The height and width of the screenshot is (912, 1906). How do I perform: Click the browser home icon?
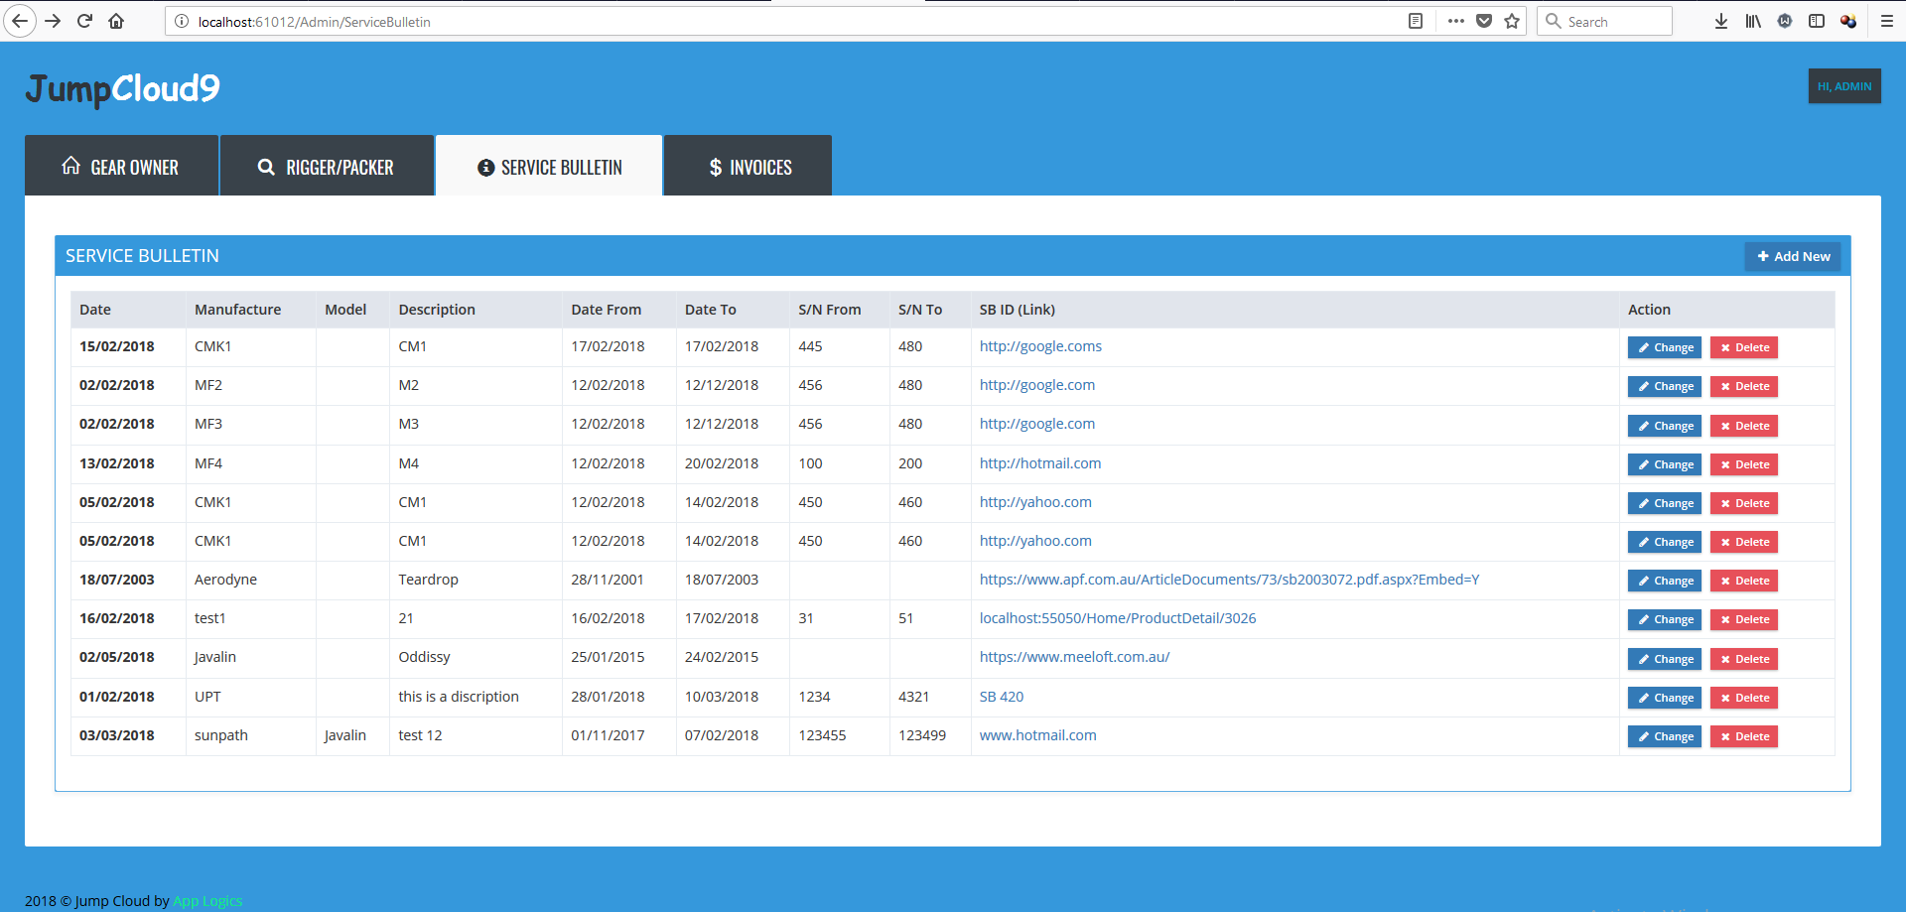(x=116, y=21)
